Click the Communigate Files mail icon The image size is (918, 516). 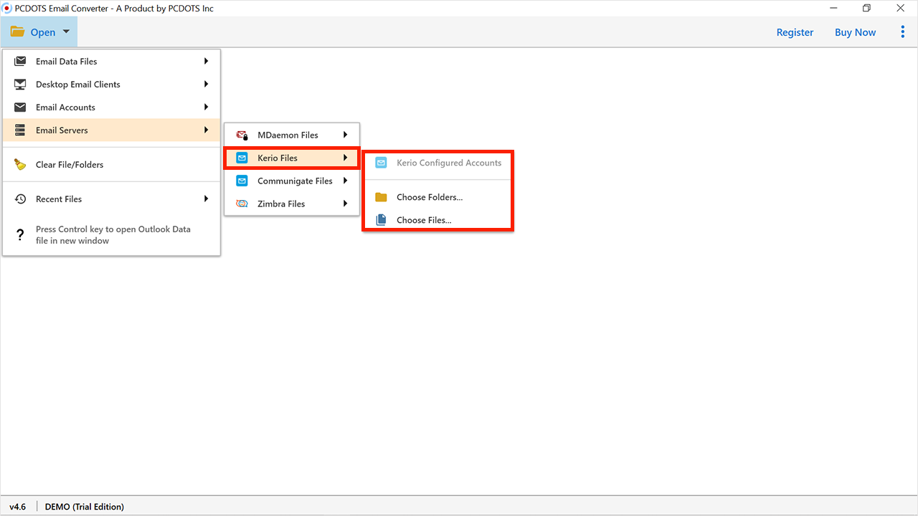coord(242,181)
